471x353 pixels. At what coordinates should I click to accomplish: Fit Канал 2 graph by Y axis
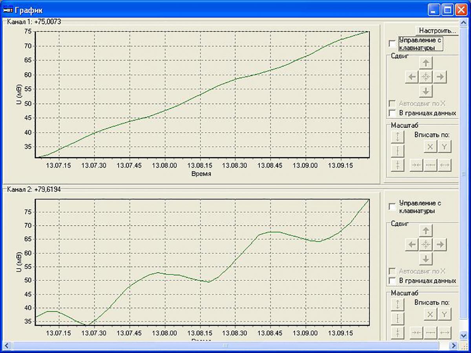[x=444, y=314]
